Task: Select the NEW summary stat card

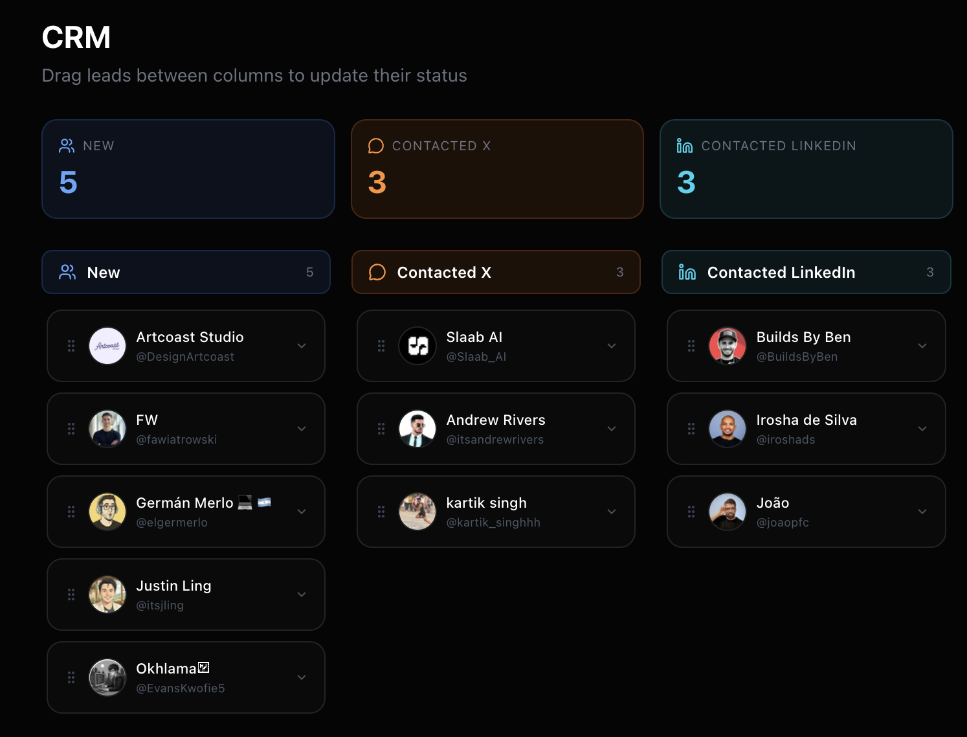Action: (x=188, y=169)
